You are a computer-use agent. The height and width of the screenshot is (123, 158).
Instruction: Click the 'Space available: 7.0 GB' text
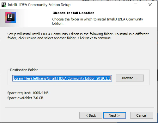25,98
